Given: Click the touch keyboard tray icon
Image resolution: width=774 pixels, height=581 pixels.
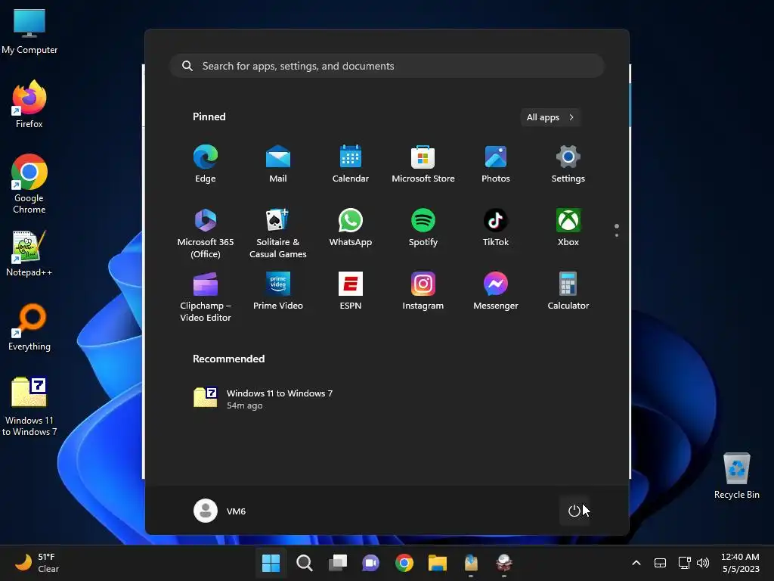Looking at the screenshot, I should point(660,563).
